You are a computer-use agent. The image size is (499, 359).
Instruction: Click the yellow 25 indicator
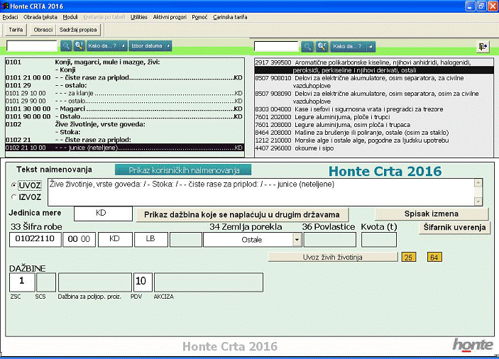(409, 257)
